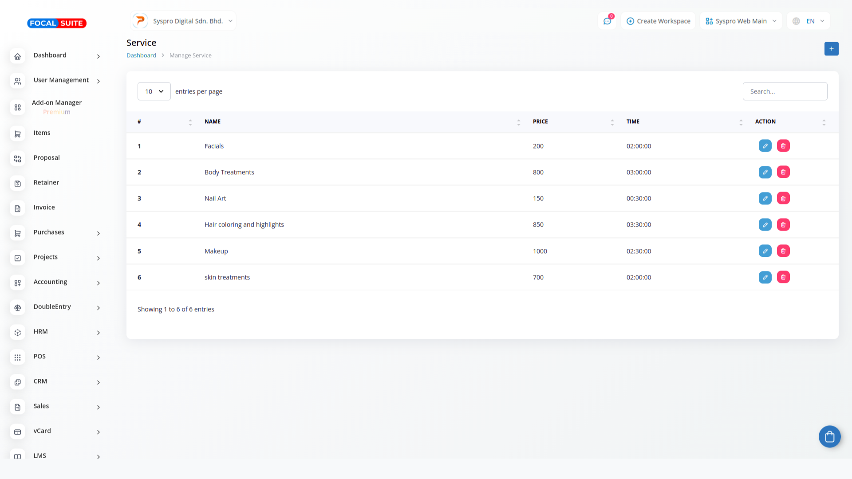Delete the skin treatments service
This screenshot has height=479, width=852.
point(783,277)
